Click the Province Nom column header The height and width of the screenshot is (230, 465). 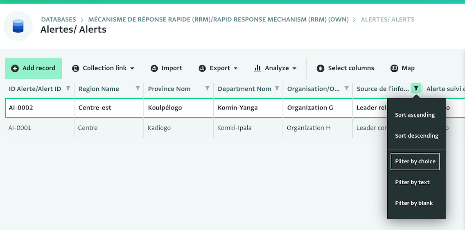[x=169, y=89]
